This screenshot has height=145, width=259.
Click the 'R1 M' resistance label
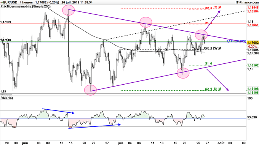tap(217, 7)
